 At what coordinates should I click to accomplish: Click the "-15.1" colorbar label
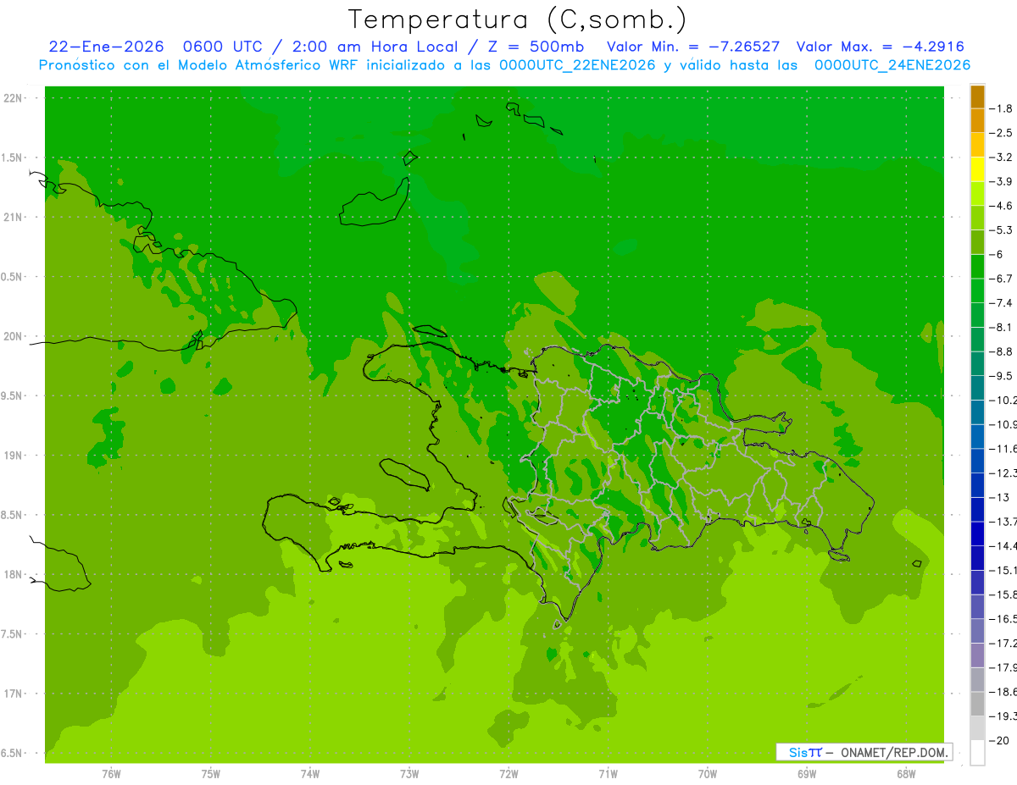click(x=1004, y=570)
